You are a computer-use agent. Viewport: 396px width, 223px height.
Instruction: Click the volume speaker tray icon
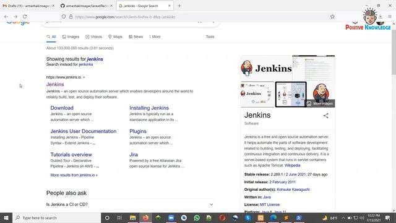click(362, 217)
